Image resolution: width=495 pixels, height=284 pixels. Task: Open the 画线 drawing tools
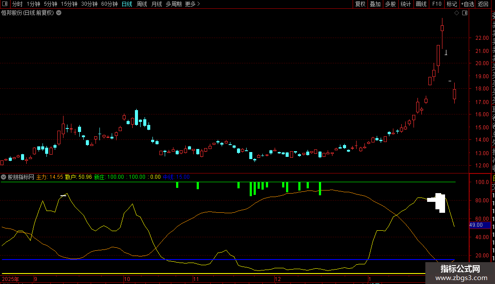[421, 4]
